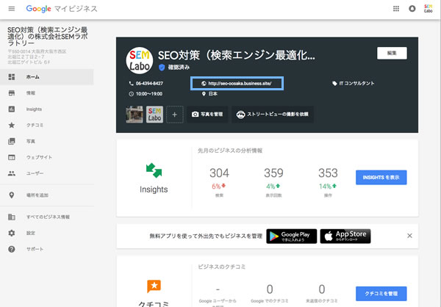The image size is (441, 307).
Task: Click the verified shield badge
Action: [162, 67]
